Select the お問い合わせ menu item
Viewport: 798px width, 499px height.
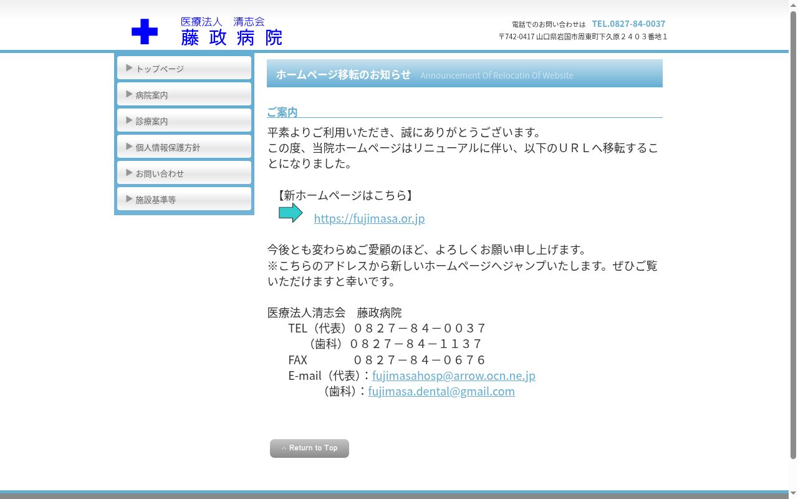point(184,173)
